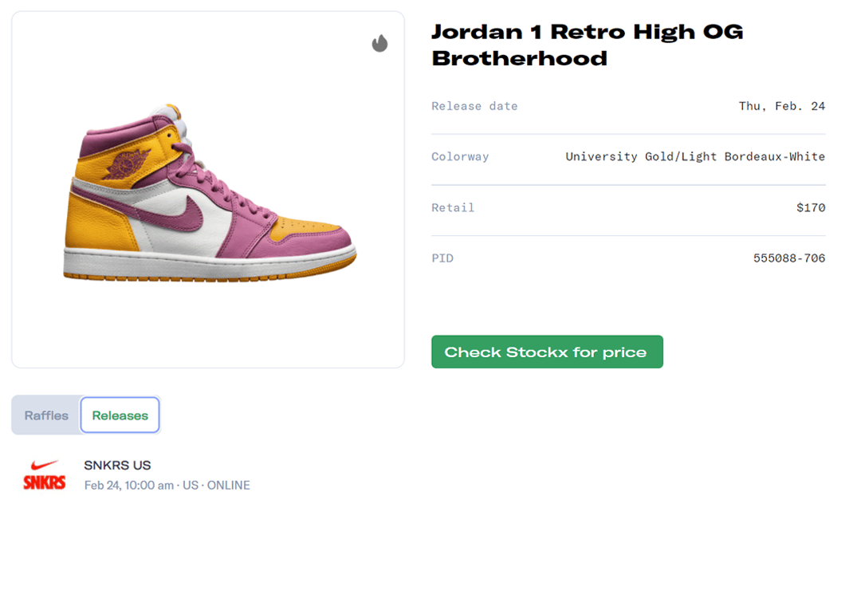
Task: Click the Feb 24, 10:00 am release details line
Action: pos(167,486)
